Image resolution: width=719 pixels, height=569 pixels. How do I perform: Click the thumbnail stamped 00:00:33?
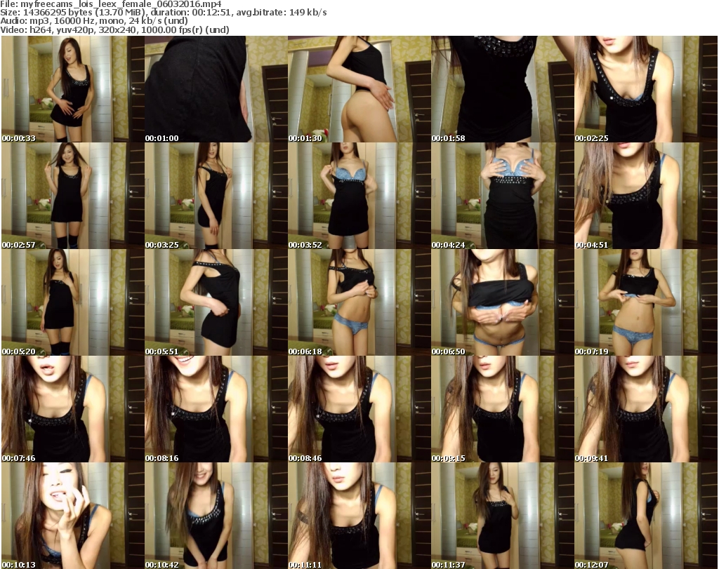(x=73, y=89)
